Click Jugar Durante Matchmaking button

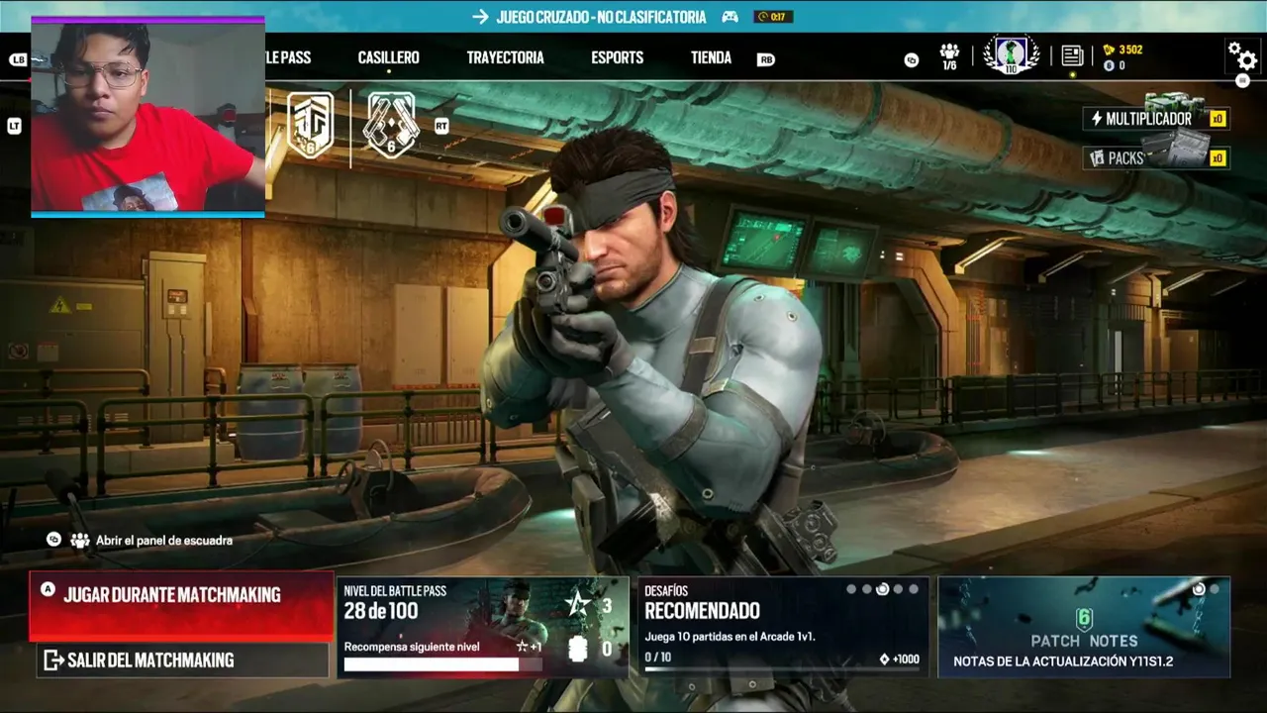click(x=181, y=606)
